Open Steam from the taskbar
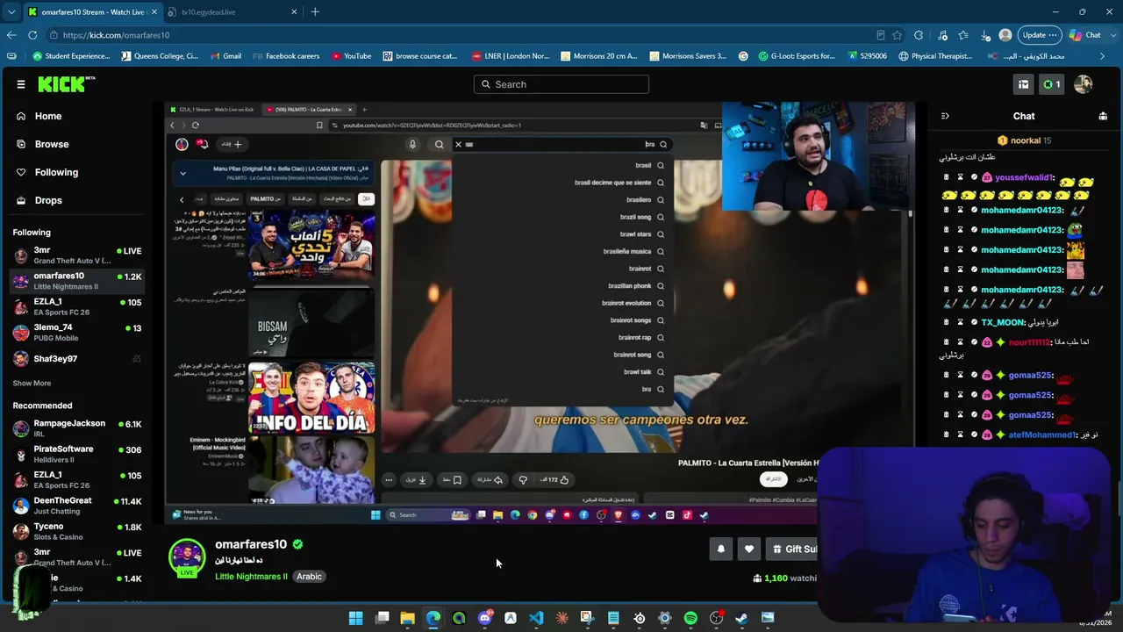Image resolution: width=1123 pixels, height=632 pixels. click(741, 618)
